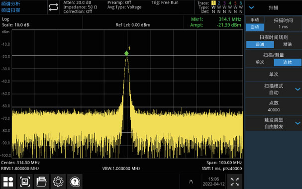Capture a screenshot with the image icon

(x=25, y=182)
